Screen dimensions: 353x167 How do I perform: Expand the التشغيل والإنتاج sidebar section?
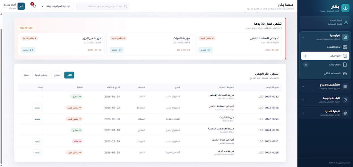303,86
